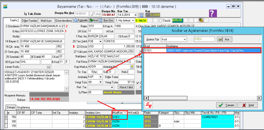
Task: Click the STEX search text field
Action: click(x=204, y=39)
